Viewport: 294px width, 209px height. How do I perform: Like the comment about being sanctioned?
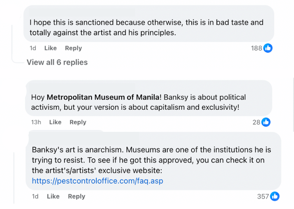[50, 48]
